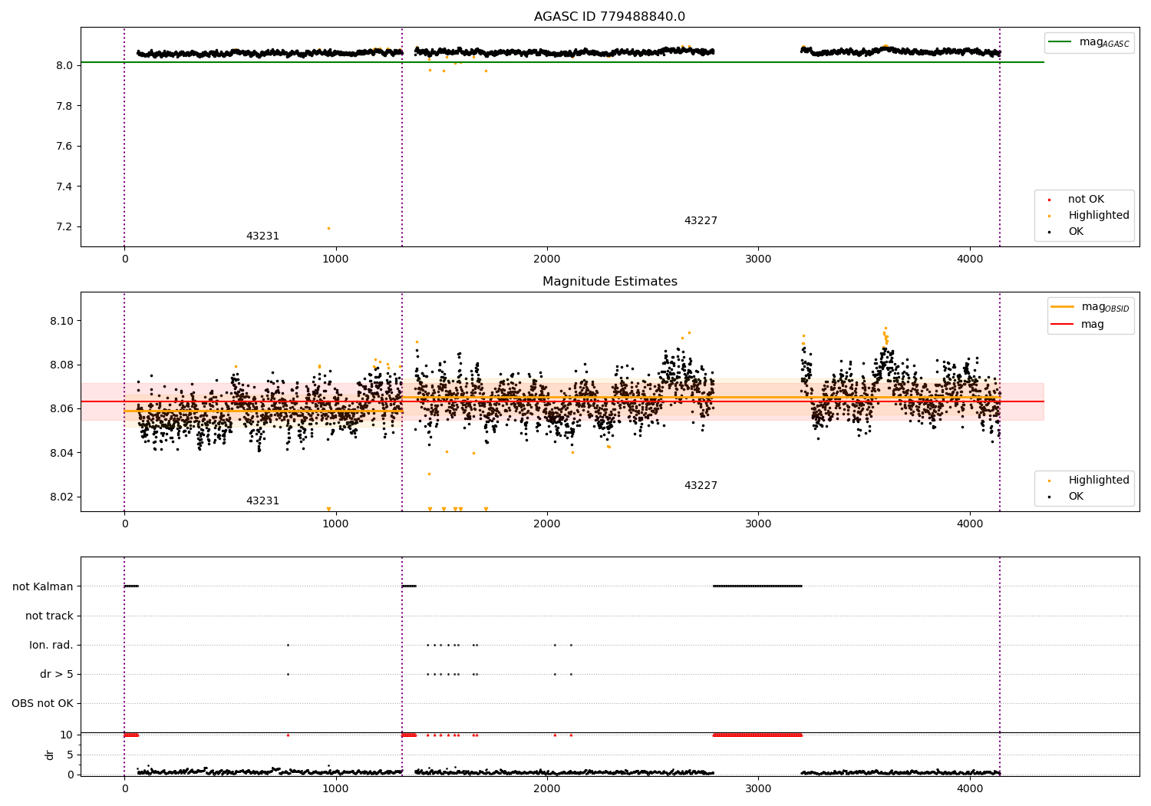The image size is (1151, 806).
Task: Click the orange outlier point near 7.2 in the top plot
Action: tap(328, 228)
